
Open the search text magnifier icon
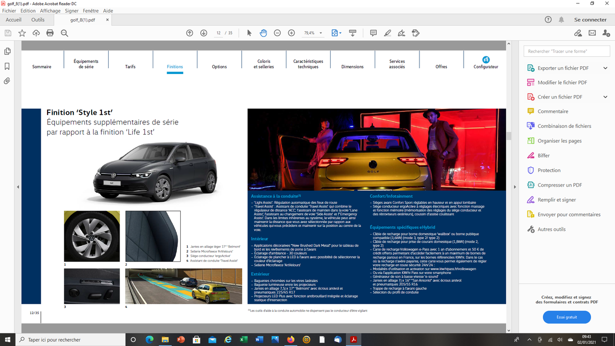[64, 33]
